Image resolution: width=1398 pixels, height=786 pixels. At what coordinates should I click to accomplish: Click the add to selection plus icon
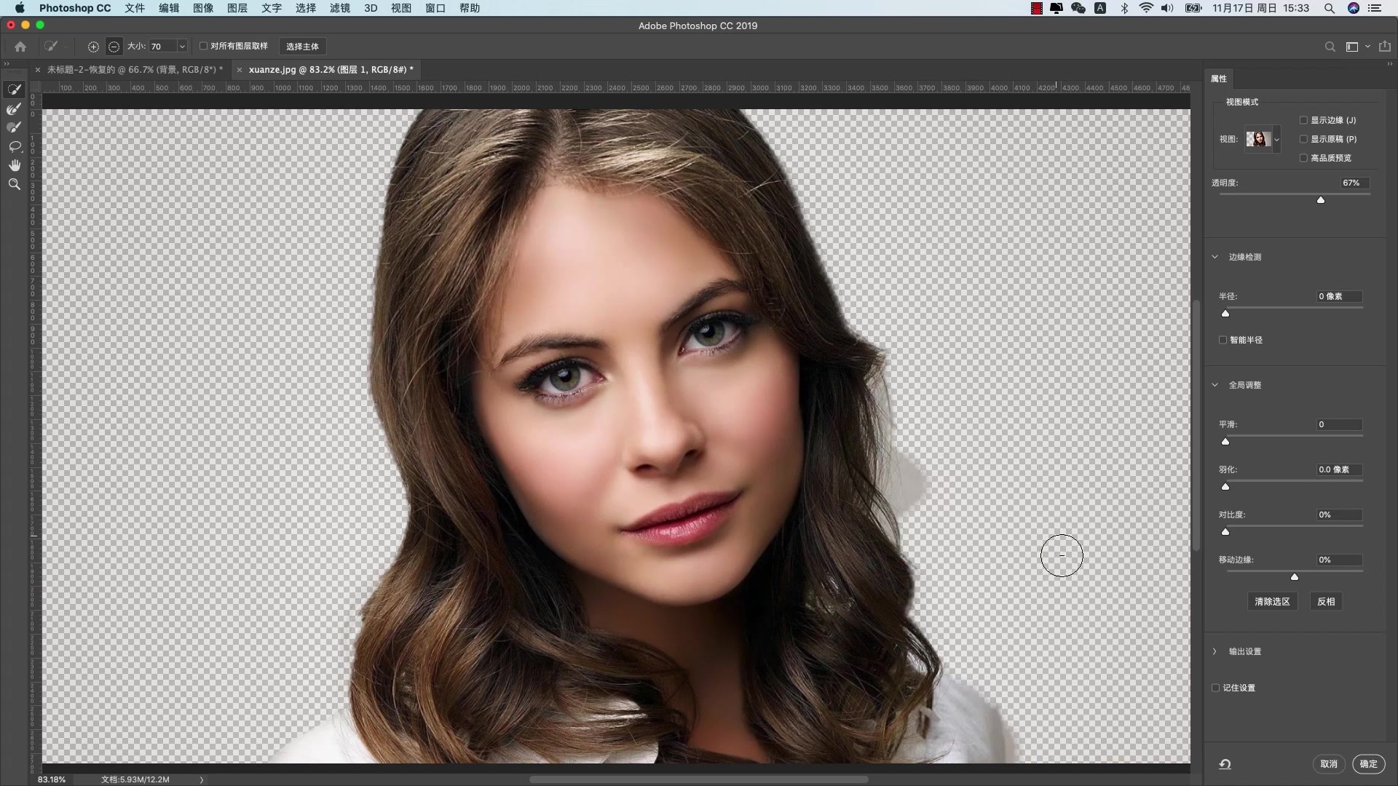[x=93, y=47]
